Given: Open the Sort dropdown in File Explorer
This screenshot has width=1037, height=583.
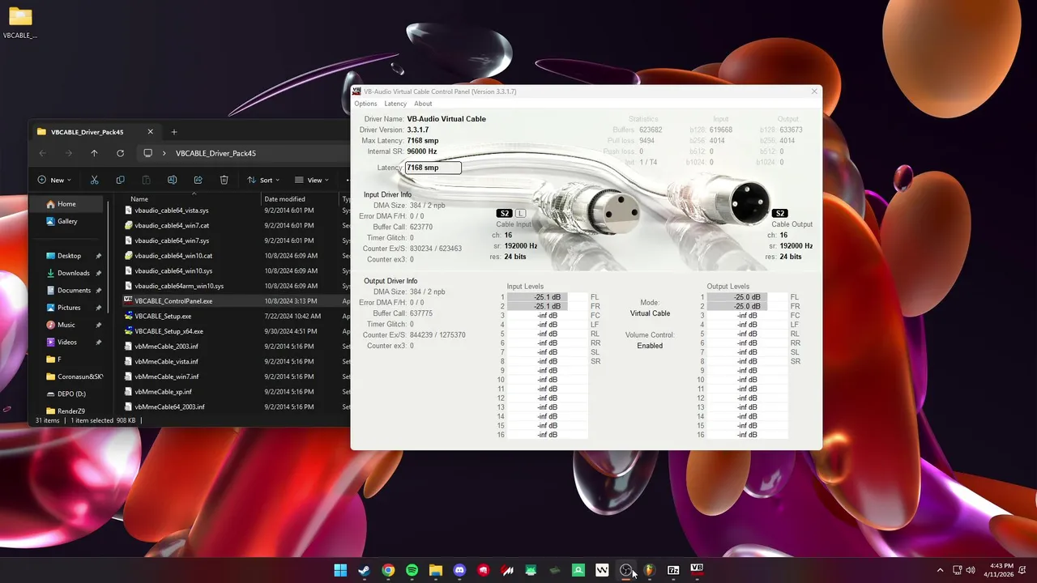Looking at the screenshot, I should (263, 180).
